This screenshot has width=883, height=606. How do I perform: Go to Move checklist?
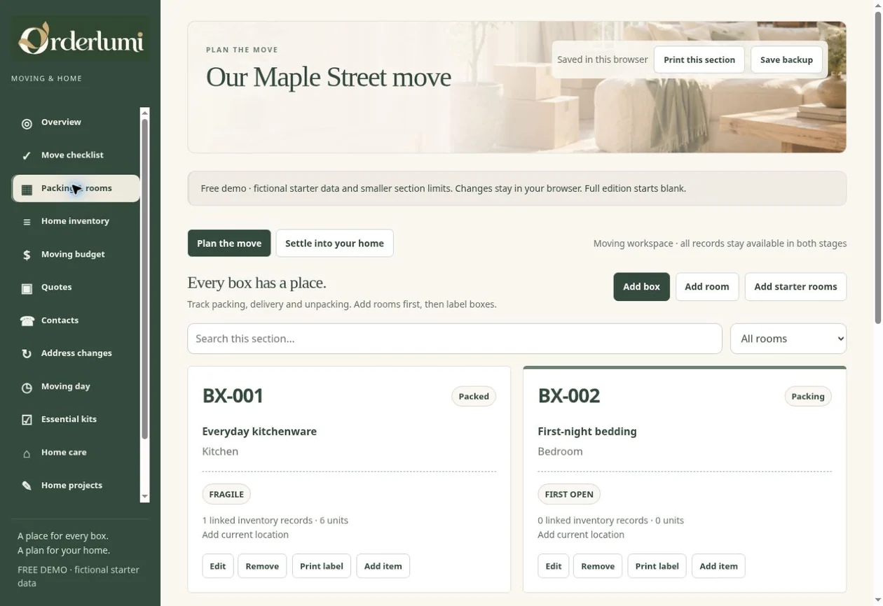pyautogui.click(x=76, y=155)
